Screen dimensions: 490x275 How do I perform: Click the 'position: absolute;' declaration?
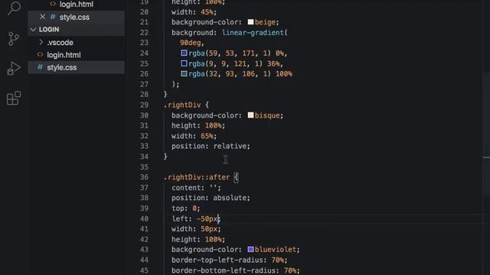tap(211, 198)
